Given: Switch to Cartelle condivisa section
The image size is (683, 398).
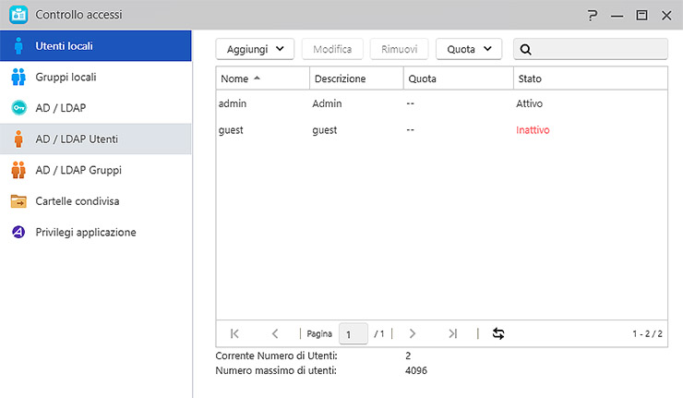Looking at the screenshot, I should point(78,201).
